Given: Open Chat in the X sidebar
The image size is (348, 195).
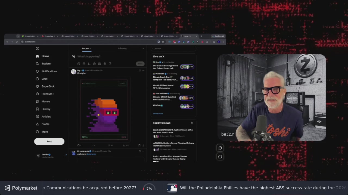Looking at the screenshot, I should 42,79.
